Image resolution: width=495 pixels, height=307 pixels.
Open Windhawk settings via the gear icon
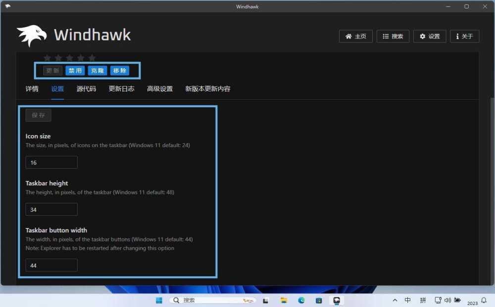pos(429,36)
